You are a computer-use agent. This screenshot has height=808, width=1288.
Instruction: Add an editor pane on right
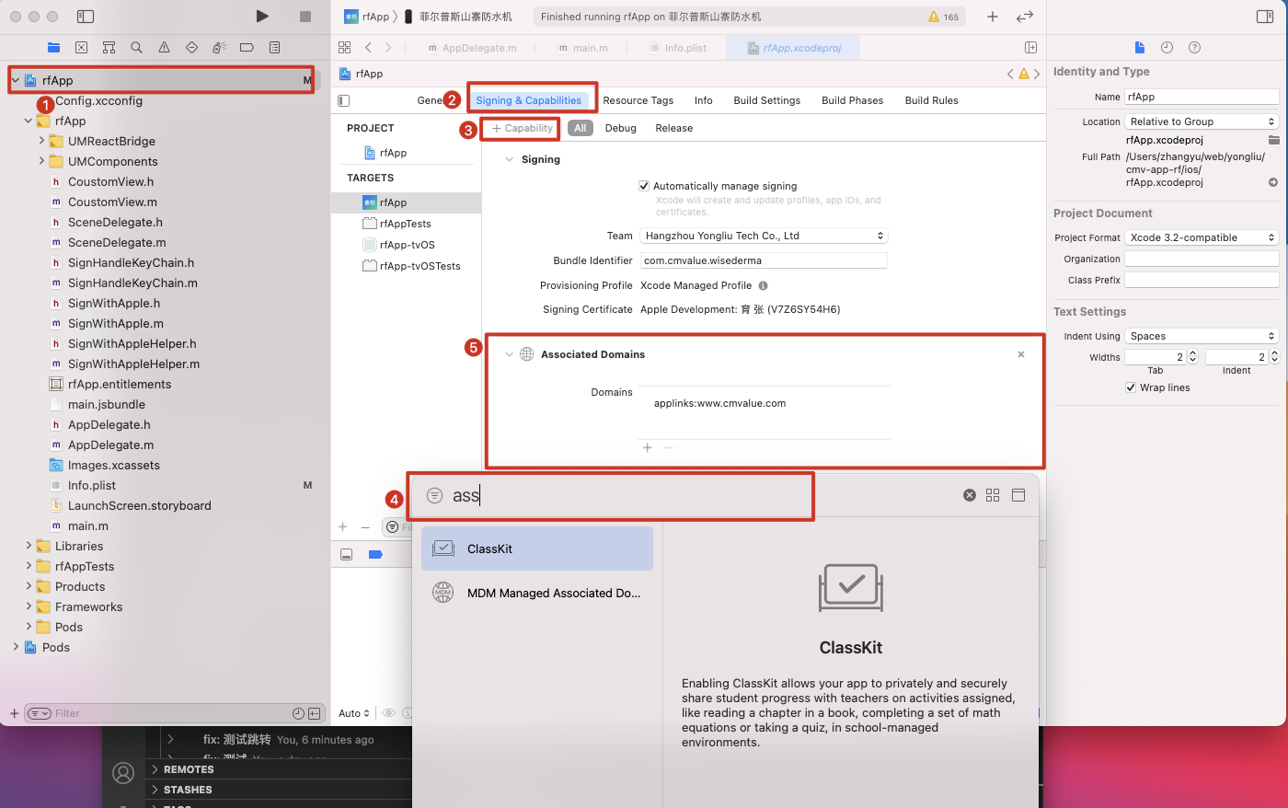coord(1030,48)
